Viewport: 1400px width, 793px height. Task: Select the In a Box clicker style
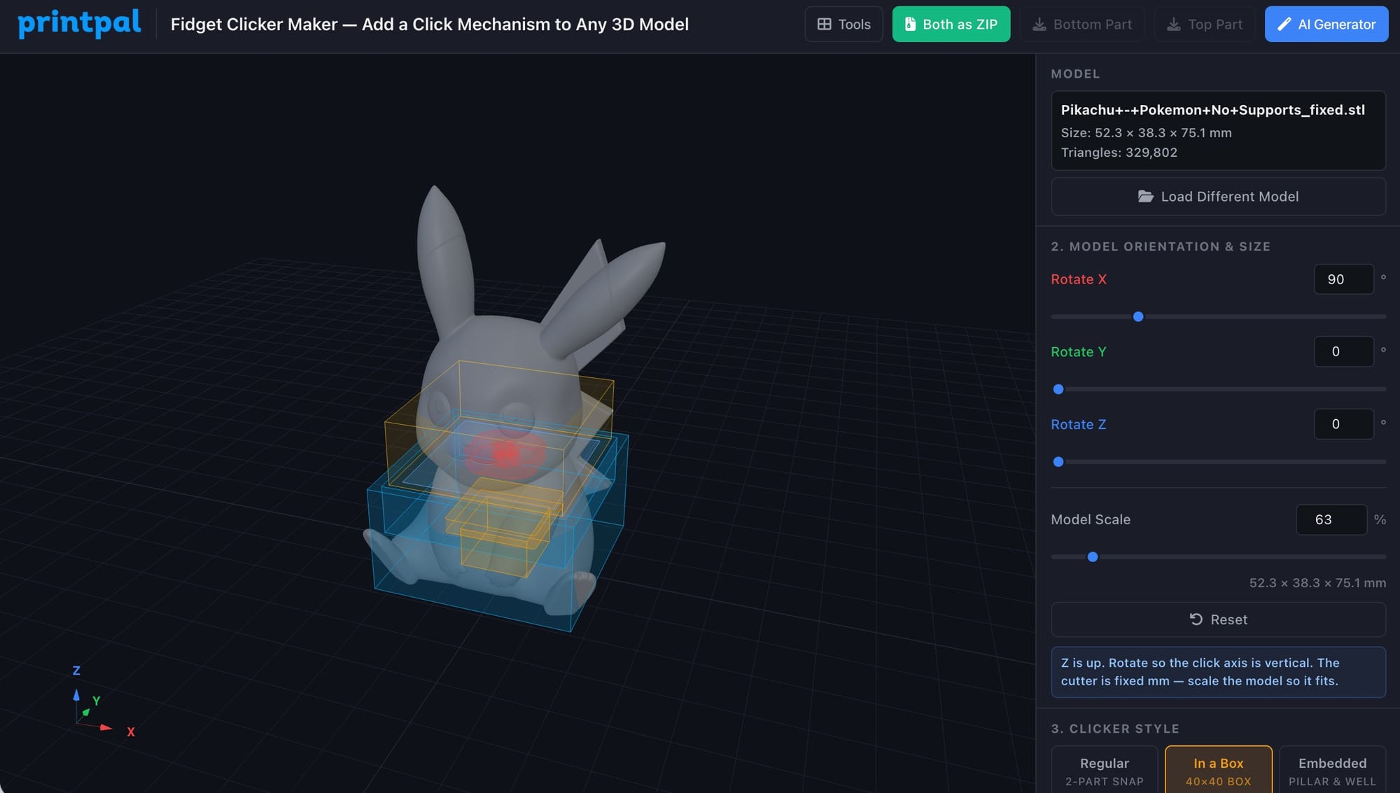pos(1218,770)
